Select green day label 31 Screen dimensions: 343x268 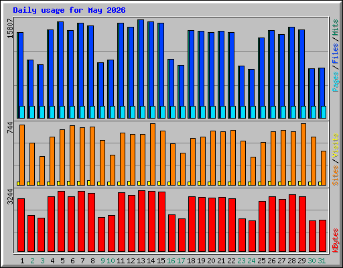point(322,261)
